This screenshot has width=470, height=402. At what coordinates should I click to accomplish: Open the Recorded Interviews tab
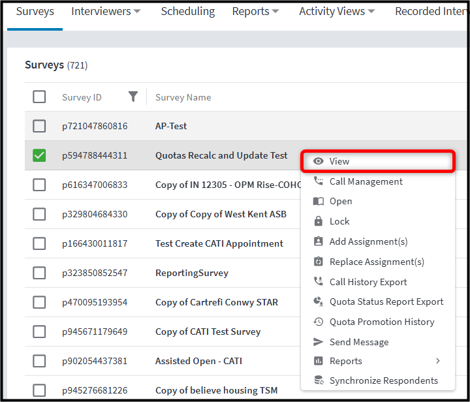tap(431, 11)
